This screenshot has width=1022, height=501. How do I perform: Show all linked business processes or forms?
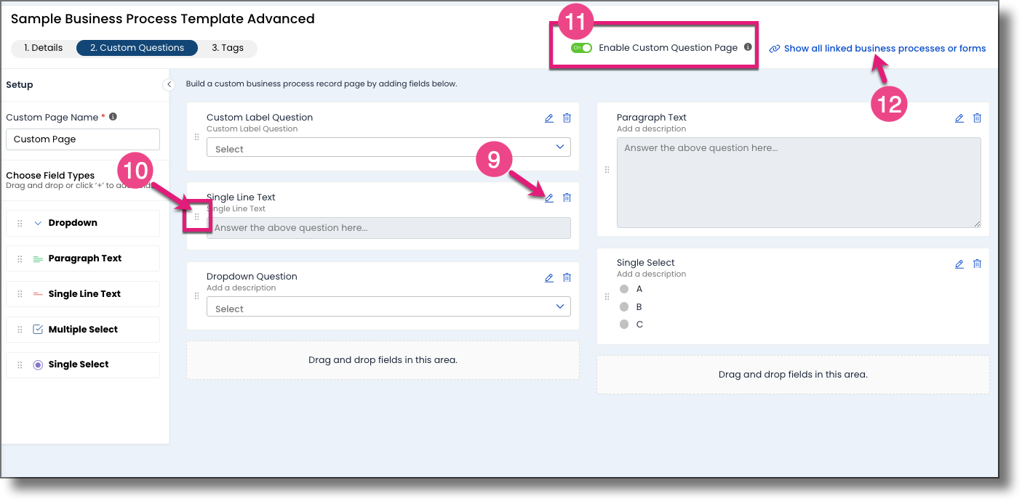click(885, 49)
